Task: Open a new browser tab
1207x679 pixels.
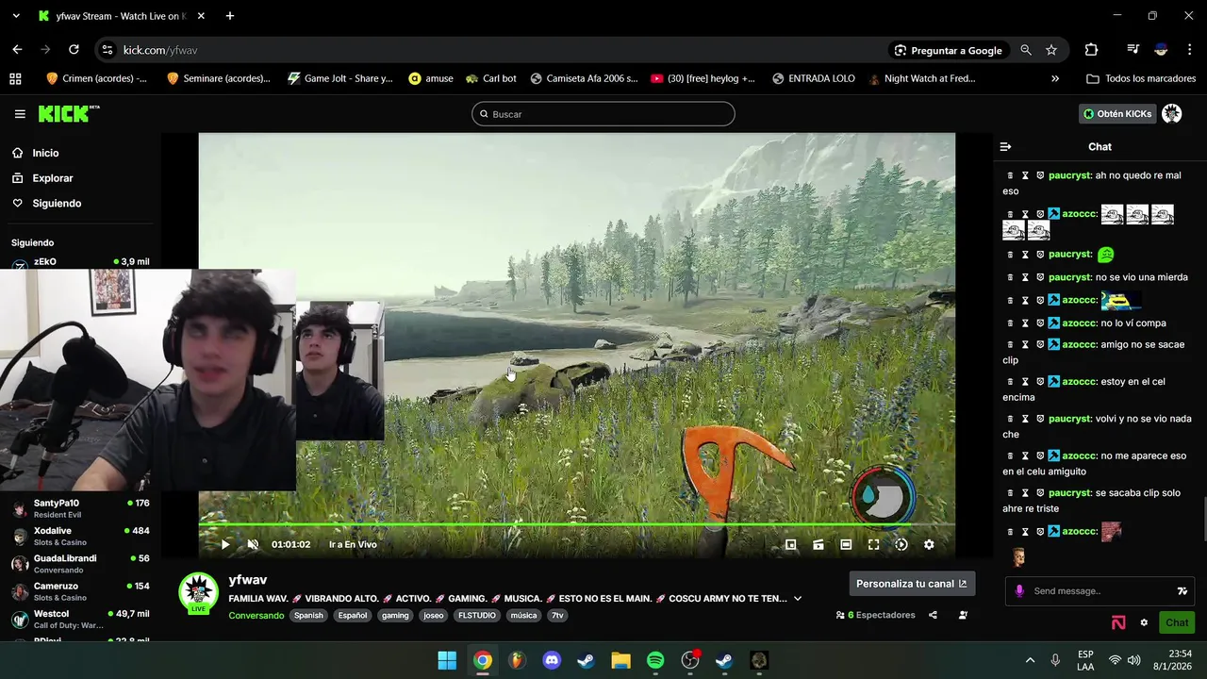Action: click(x=229, y=16)
